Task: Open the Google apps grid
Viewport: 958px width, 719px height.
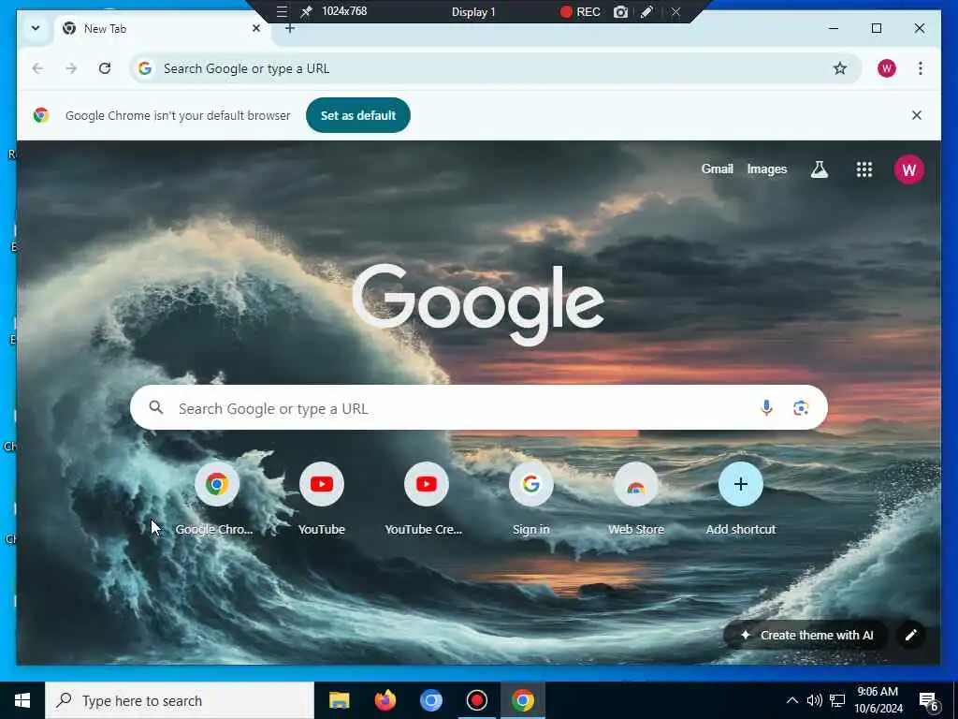Action: (x=864, y=169)
